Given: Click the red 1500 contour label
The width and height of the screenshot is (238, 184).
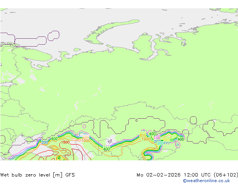Looking at the screenshot, I should click(65, 142).
